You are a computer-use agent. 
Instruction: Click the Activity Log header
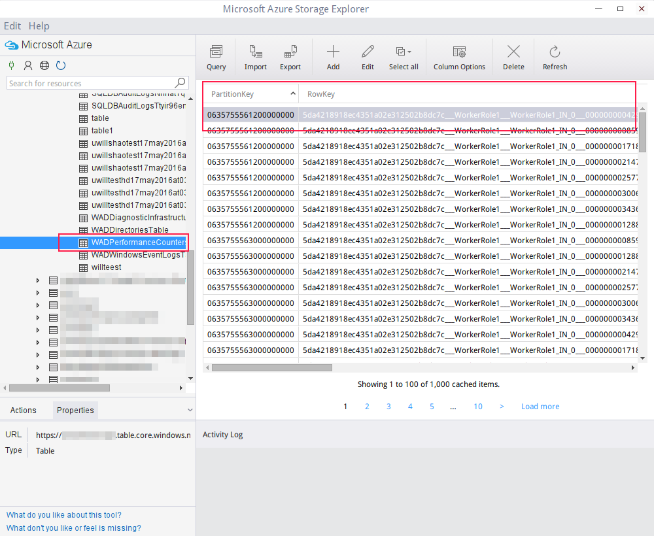(x=223, y=434)
